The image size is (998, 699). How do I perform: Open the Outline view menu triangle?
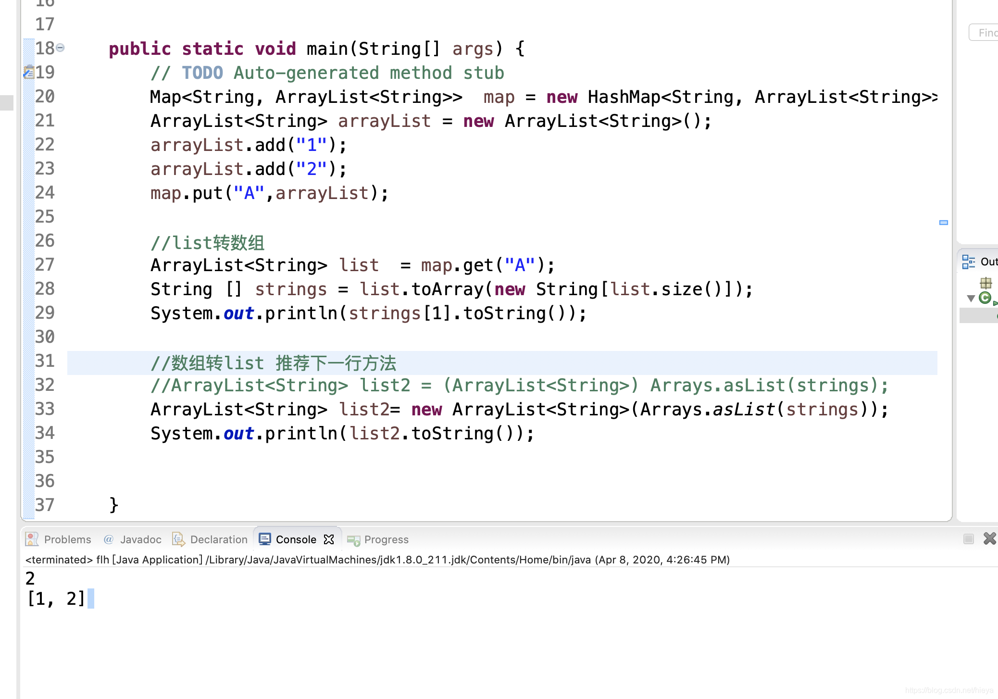tap(971, 298)
